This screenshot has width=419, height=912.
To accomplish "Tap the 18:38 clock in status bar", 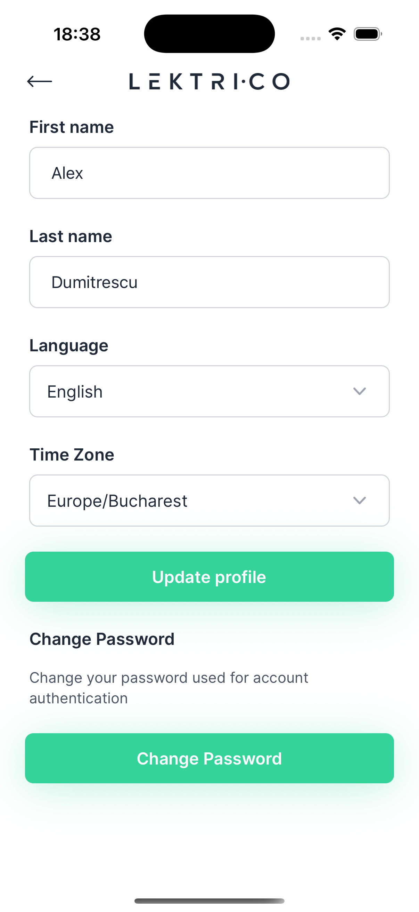I will [77, 34].
